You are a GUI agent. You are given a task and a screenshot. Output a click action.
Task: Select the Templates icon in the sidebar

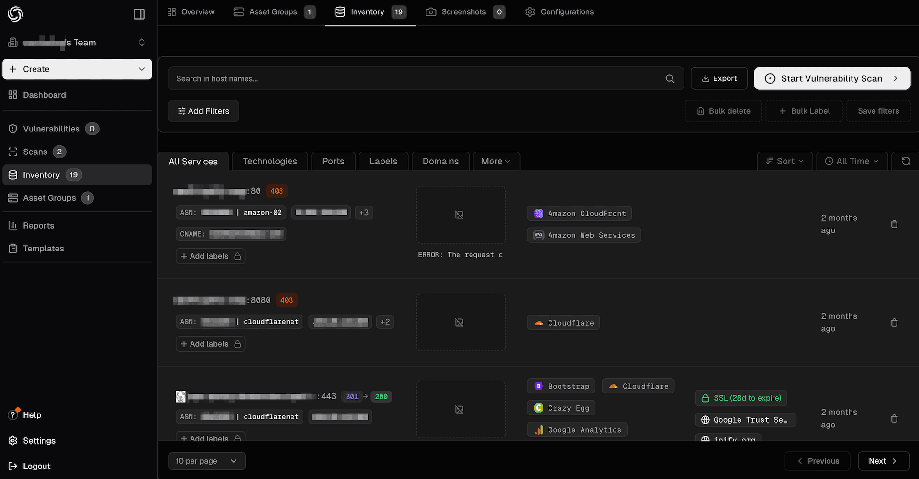[x=12, y=248]
